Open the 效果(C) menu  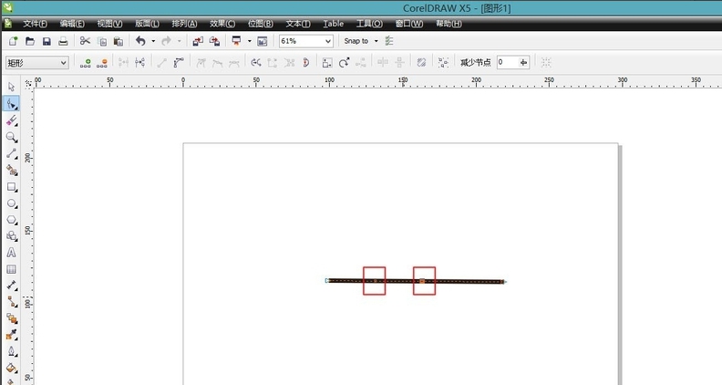(222, 24)
